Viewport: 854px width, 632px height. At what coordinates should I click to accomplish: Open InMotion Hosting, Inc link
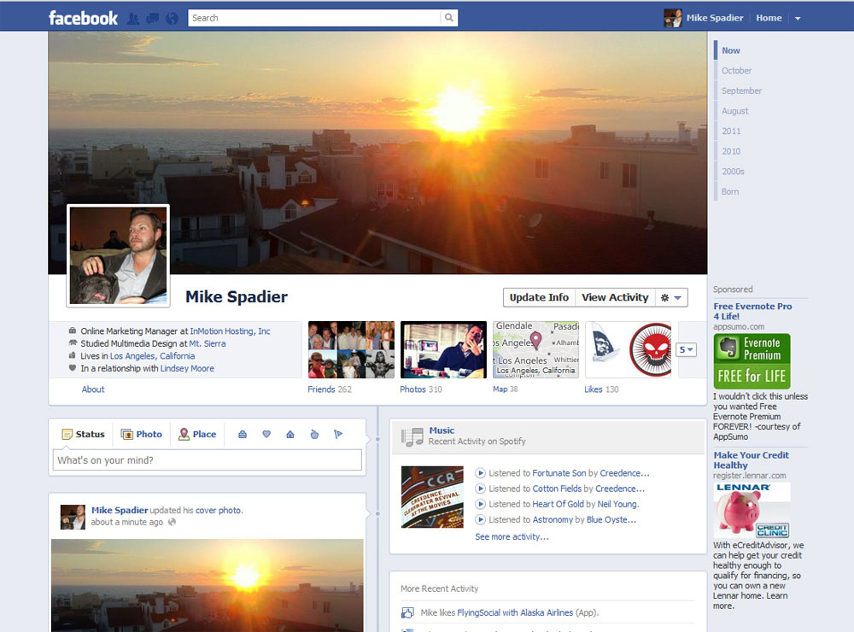click(x=230, y=331)
